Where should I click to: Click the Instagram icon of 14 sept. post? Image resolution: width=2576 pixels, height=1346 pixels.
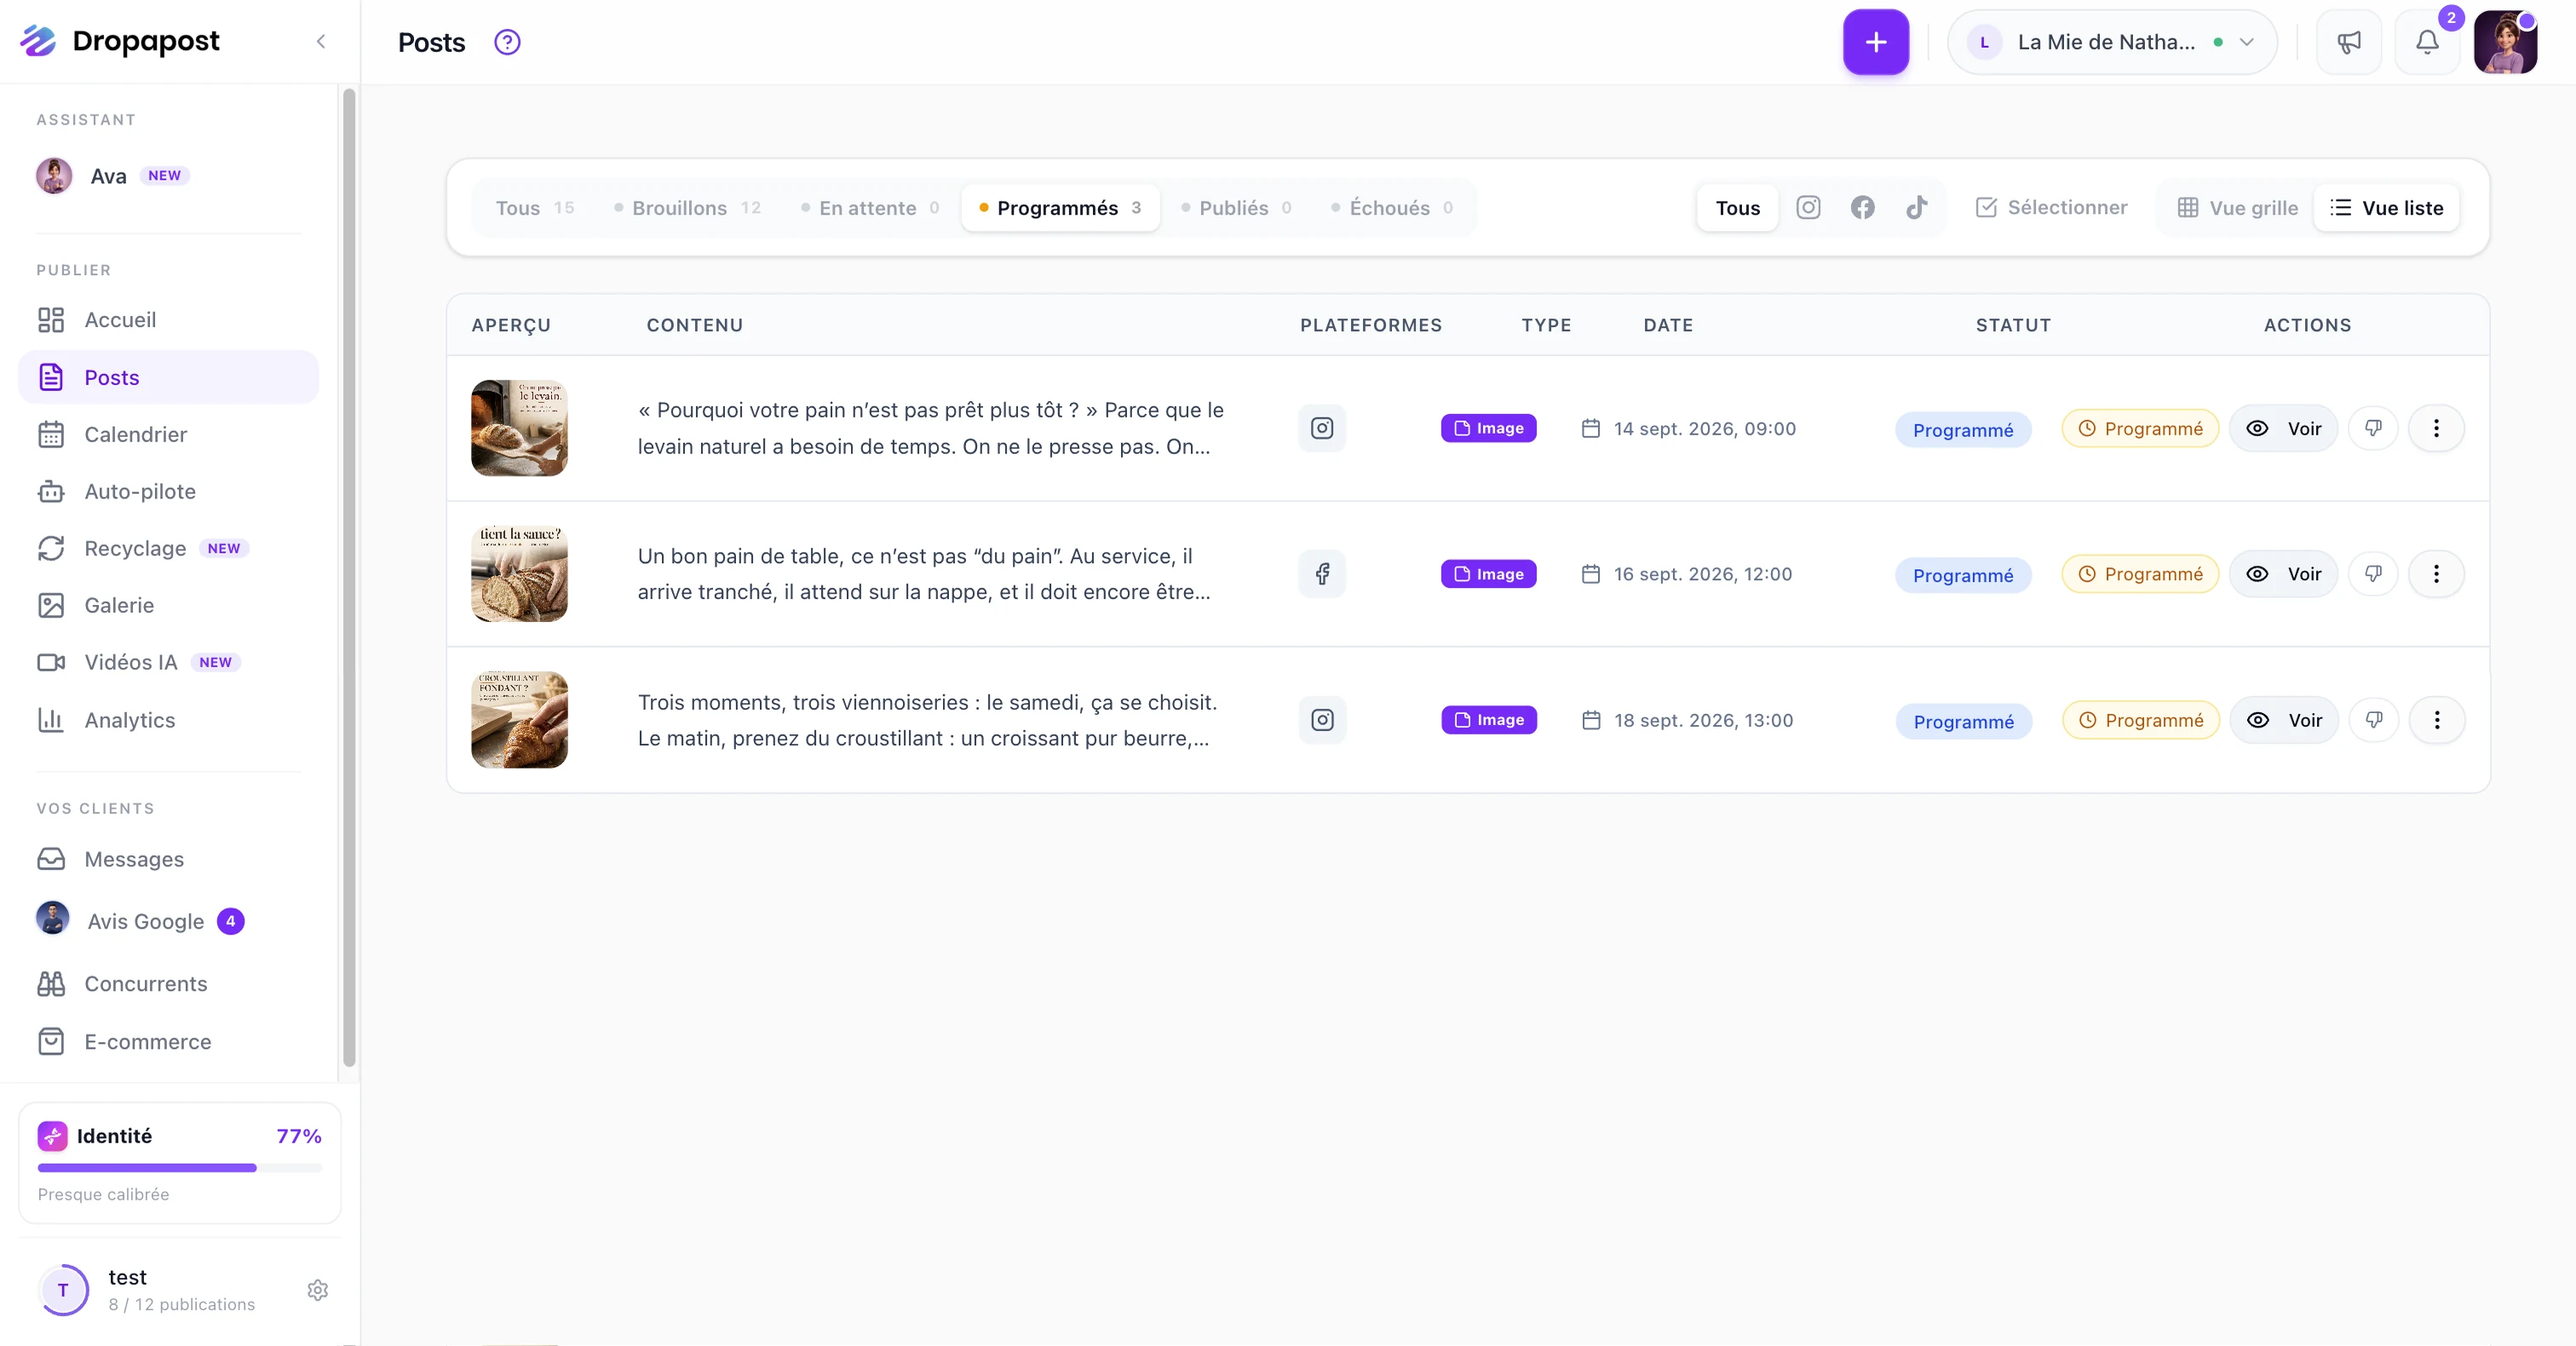point(1322,428)
